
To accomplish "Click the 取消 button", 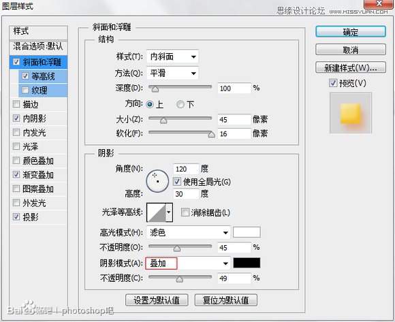I will pyautogui.click(x=351, y=50).
